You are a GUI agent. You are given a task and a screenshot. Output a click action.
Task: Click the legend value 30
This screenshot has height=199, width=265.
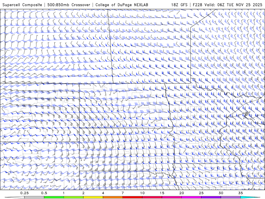click(221, 193)
